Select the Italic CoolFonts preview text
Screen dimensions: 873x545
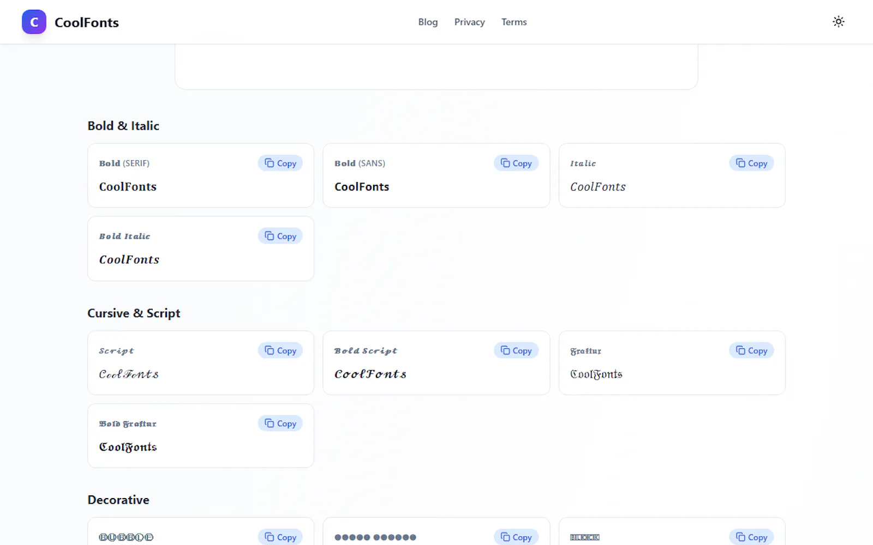(x=598, y=186)
